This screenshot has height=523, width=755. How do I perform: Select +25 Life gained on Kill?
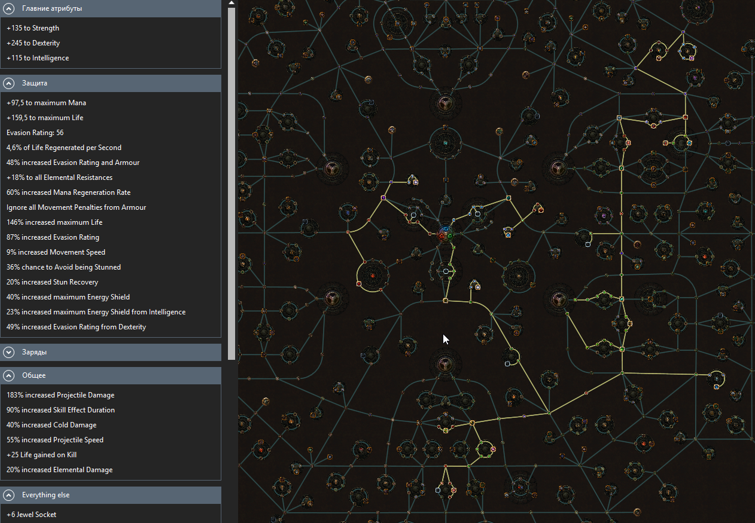(41, 455)
